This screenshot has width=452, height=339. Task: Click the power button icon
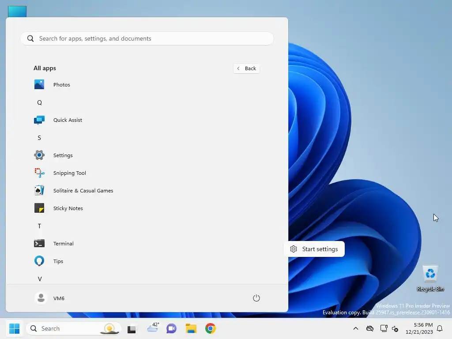click(256, 298)
